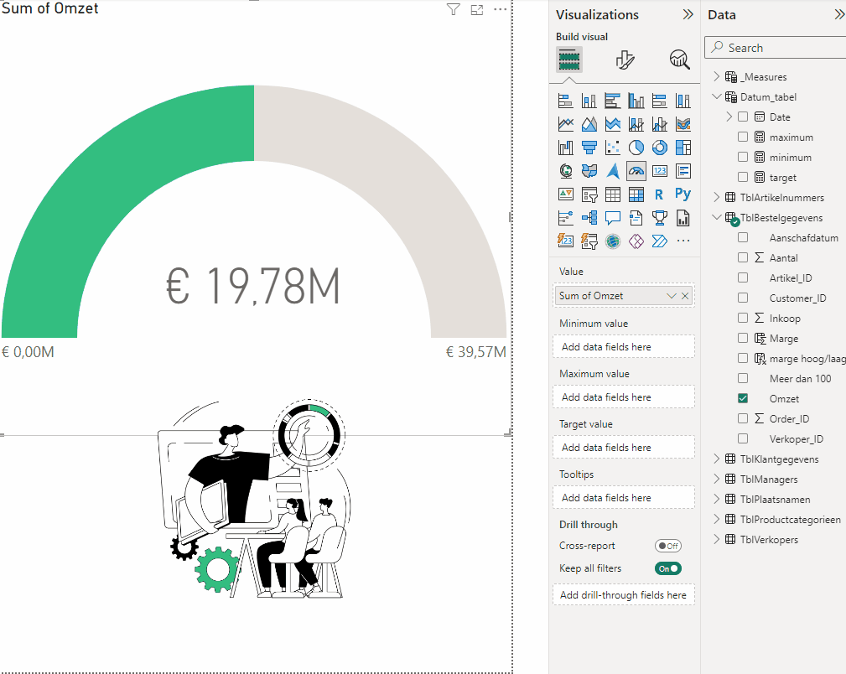Select the Waterfall chart visual

[565, 148]
